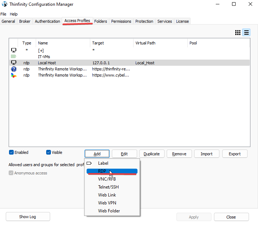Select profile with https://thinfinity-re... target
The height and width of the screenshot is (225, 258).
(129, 69)
